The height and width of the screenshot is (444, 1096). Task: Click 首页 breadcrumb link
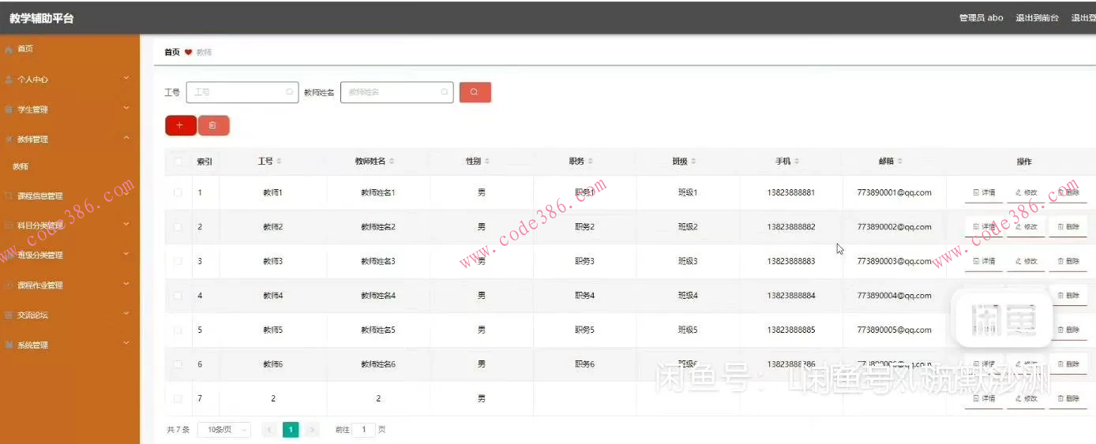coord(171,52)
